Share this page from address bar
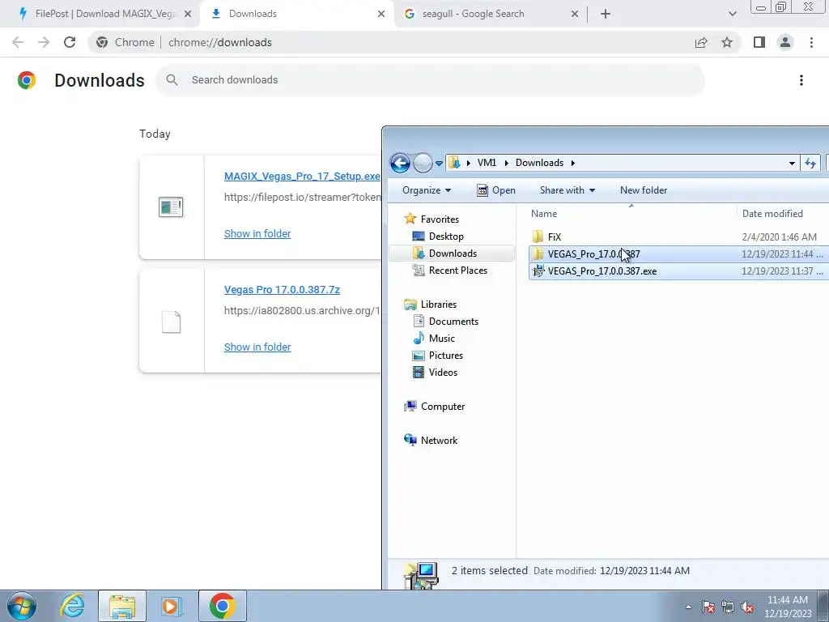This screenshot has height=622, width=829. (x=701, y=42)
